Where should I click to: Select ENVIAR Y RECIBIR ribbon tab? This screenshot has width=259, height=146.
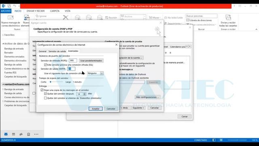pos(36,11)
